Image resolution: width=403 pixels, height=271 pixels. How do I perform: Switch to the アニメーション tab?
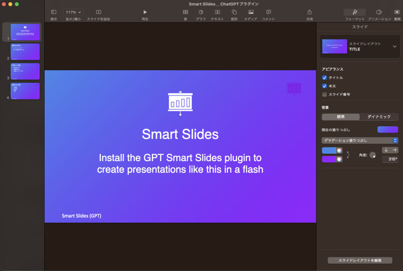[379, 12]
